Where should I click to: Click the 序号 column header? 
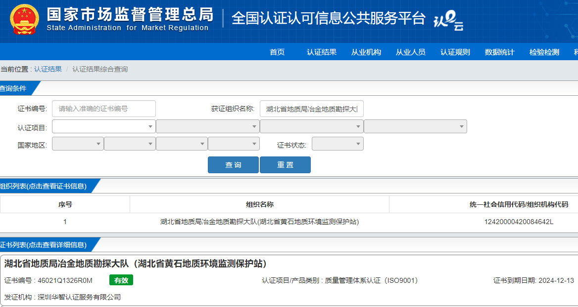pos(65,204)
